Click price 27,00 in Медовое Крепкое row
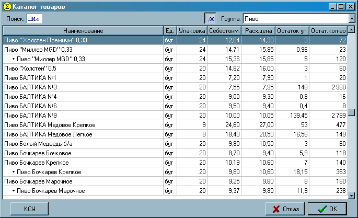Image resolution: width=358 pixels, height=218 pixels. (x=266, y=125)
